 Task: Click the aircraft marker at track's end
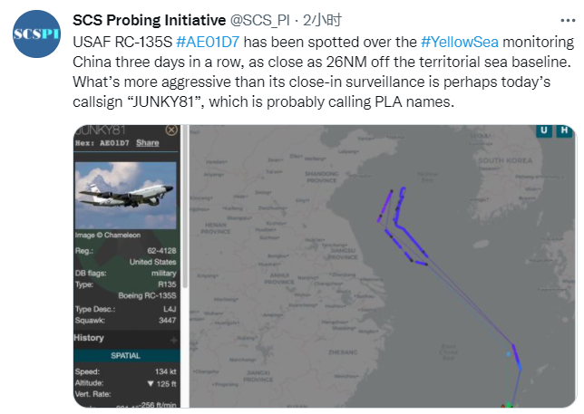[x=508, y=407]
